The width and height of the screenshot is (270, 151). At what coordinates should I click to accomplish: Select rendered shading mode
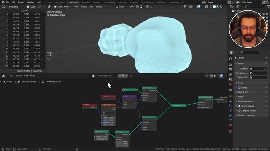click(x=221, y=7)
